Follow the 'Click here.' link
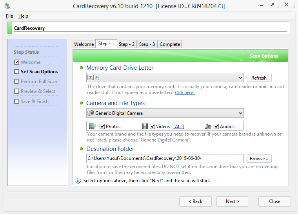 point(185,92)
